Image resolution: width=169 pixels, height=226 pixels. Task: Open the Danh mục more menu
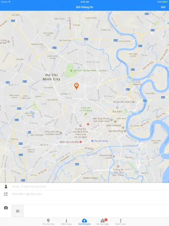[121, 222]
